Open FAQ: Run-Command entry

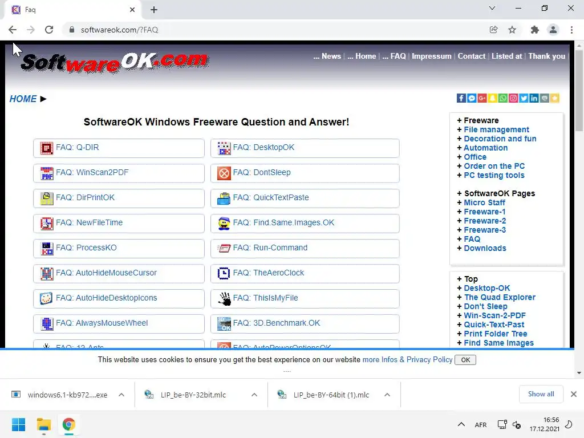pos(305,248)
